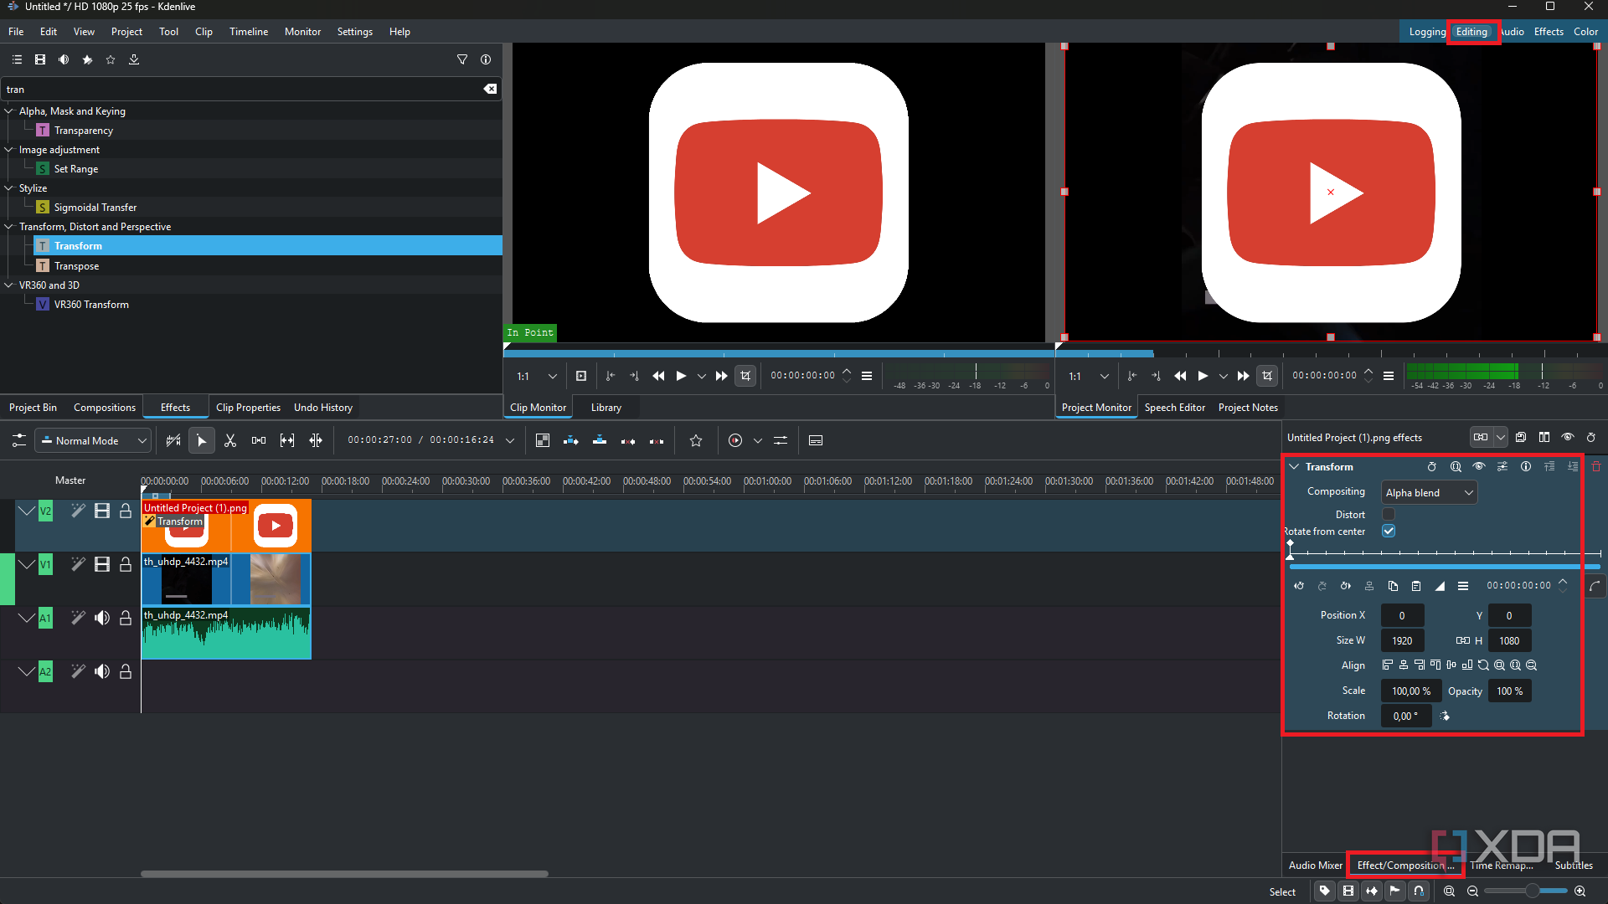Lock the A2 track
The height and width of the screenshot is (904, 1608).
(x=126, y=671)
